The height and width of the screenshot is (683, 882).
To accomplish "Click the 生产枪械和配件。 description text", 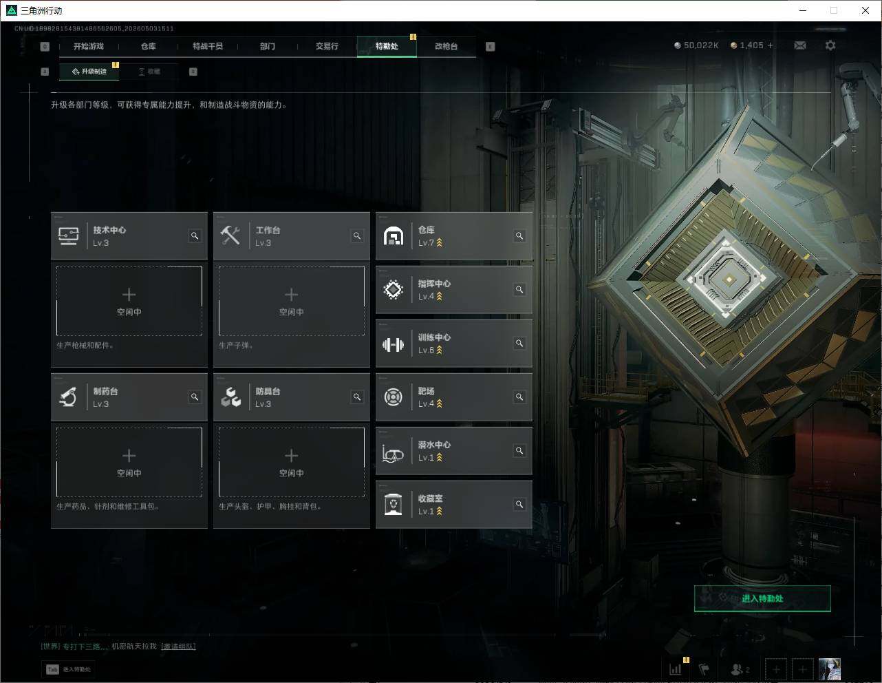I will 85,346.
